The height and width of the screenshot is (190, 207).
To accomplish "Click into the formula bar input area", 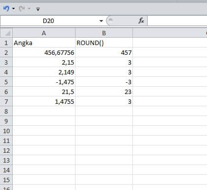I will tap(177, 21).
